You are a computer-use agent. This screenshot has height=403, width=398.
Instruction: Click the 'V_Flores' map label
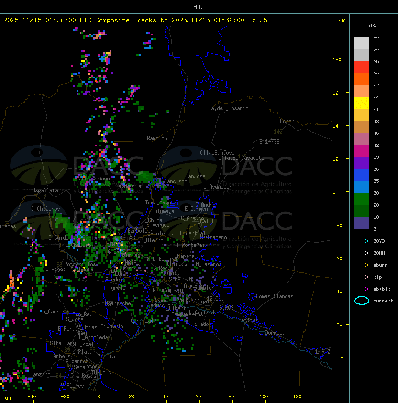pyautogui.click(x=72, y=386)
